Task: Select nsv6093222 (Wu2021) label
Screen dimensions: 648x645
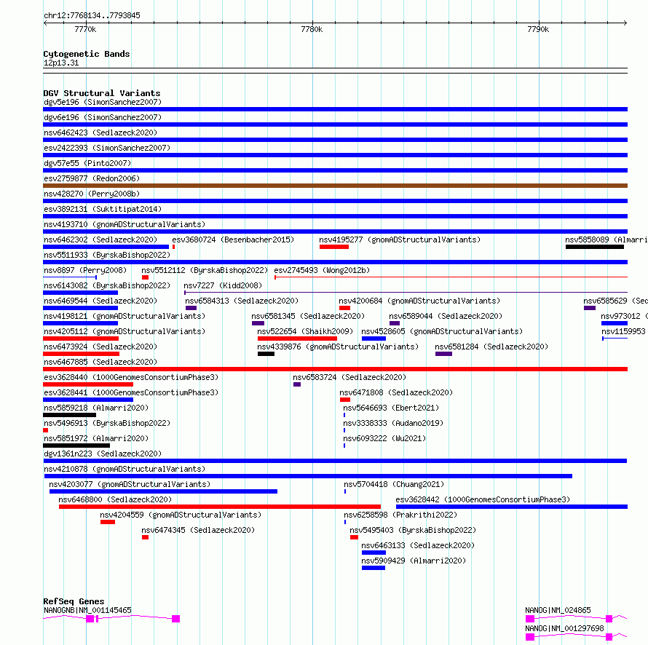Action: (x=384, y=438)
